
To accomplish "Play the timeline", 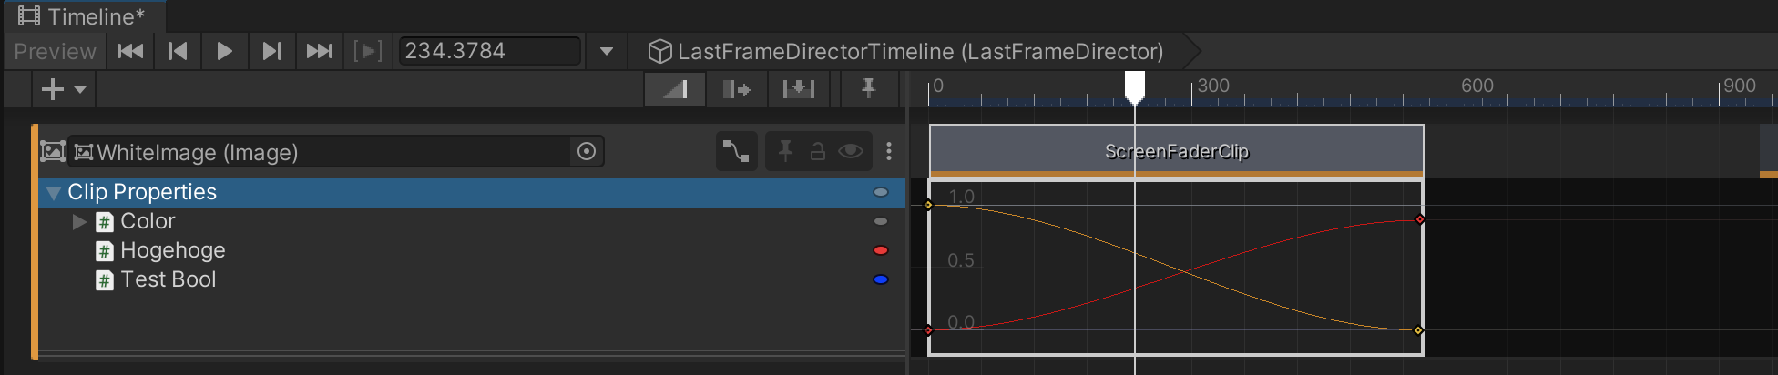I will (x=224, y=51).
